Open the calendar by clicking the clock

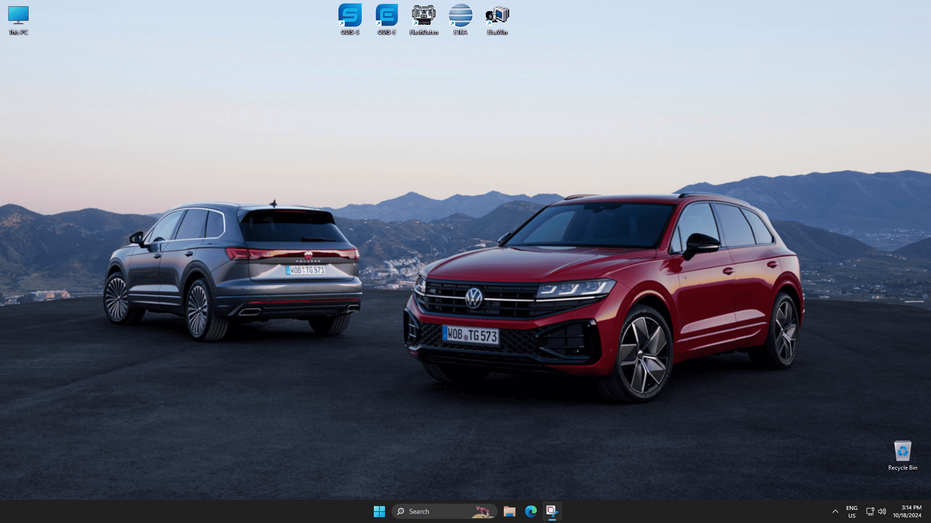pos(908,511)
